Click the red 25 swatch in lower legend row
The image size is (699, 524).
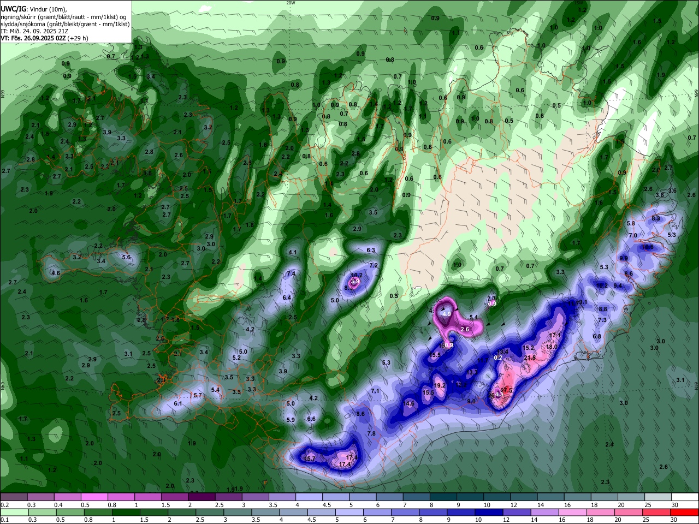click(657, 513)
